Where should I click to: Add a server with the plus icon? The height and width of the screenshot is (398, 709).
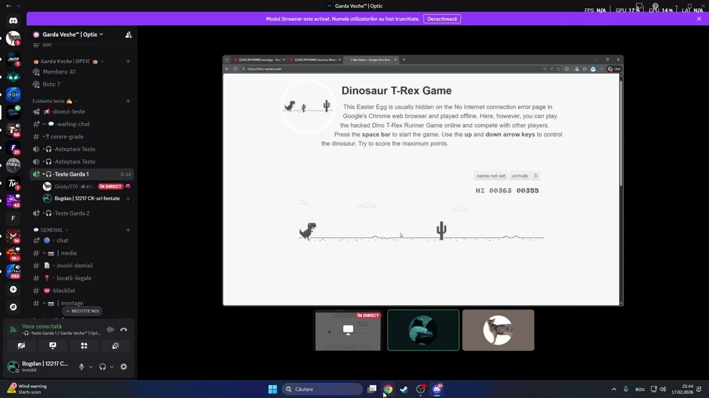[13, 289]
